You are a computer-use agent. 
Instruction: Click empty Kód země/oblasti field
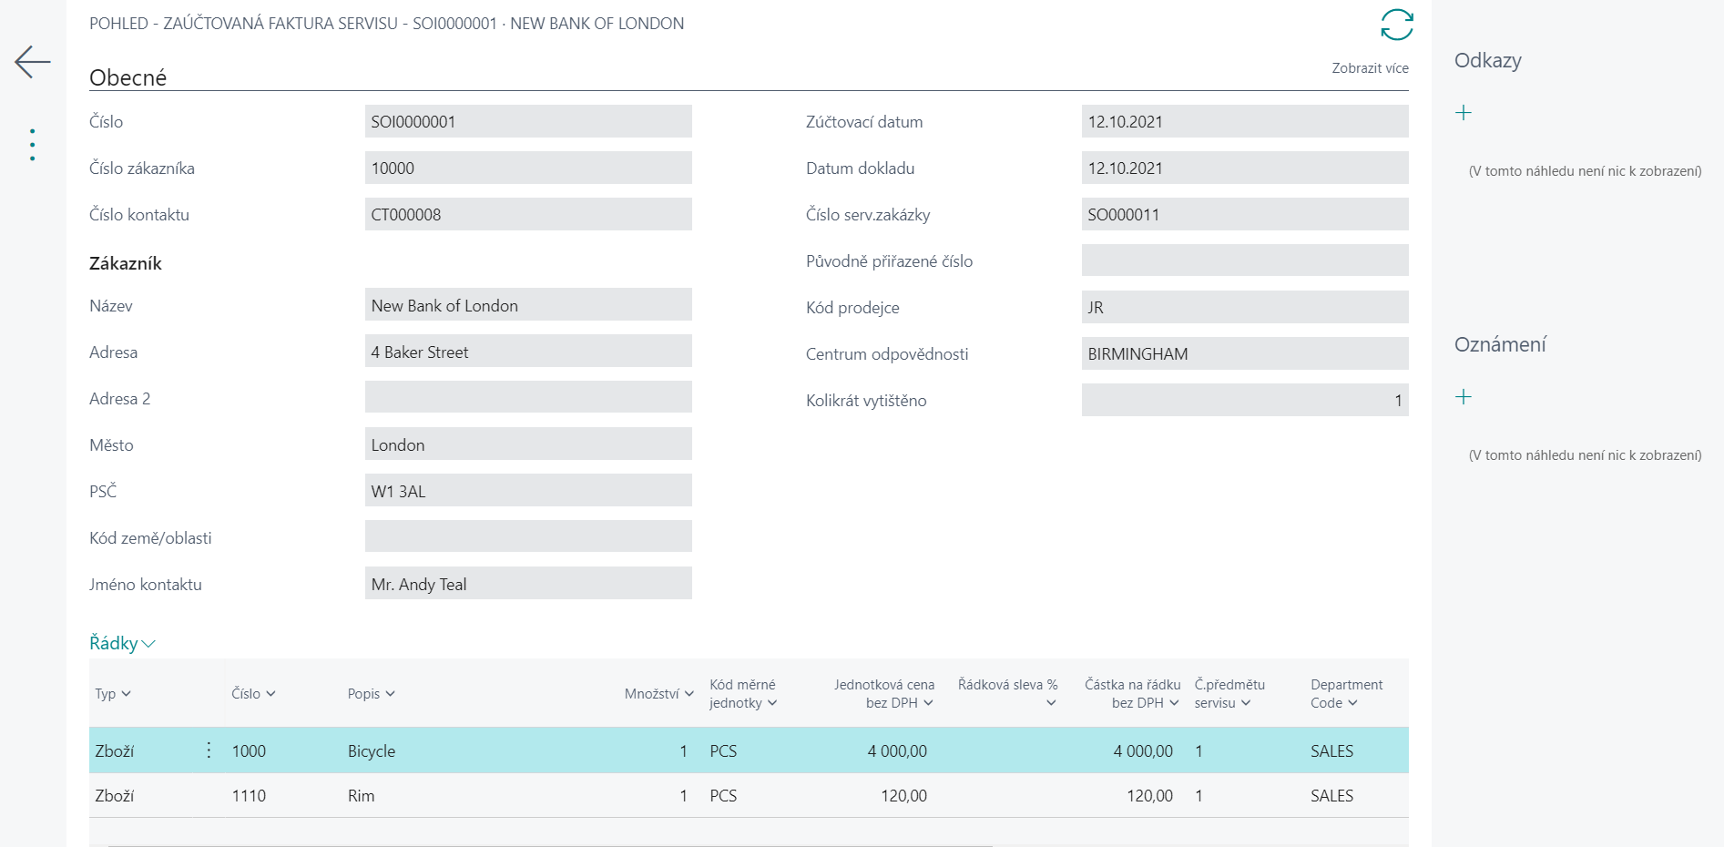[x=528, y=537]
